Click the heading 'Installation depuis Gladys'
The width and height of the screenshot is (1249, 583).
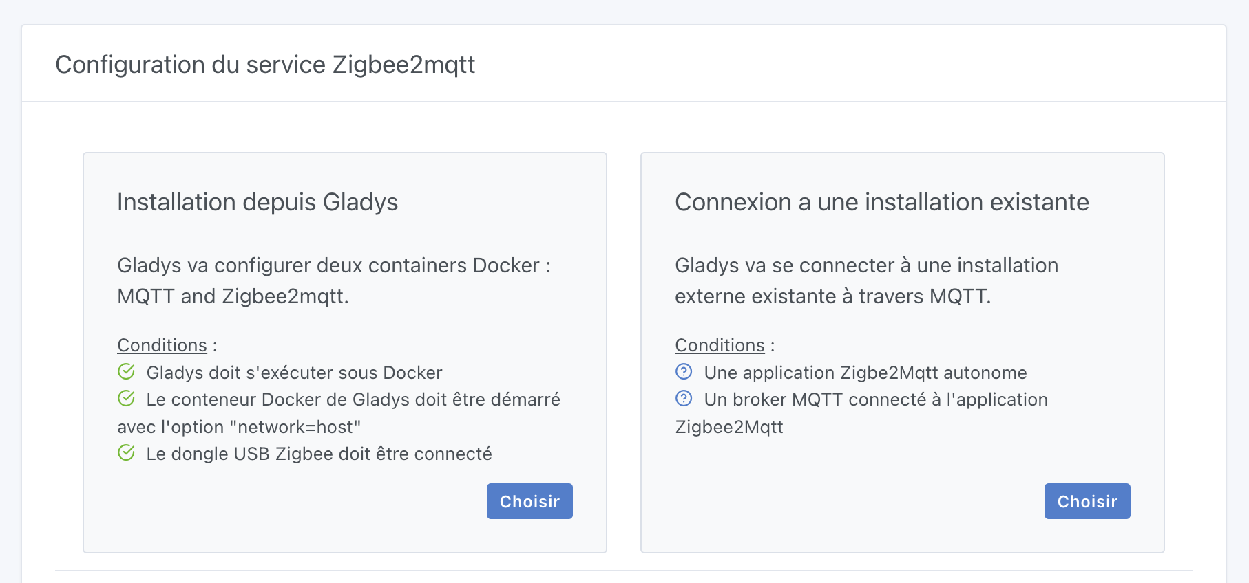[258, 202]
